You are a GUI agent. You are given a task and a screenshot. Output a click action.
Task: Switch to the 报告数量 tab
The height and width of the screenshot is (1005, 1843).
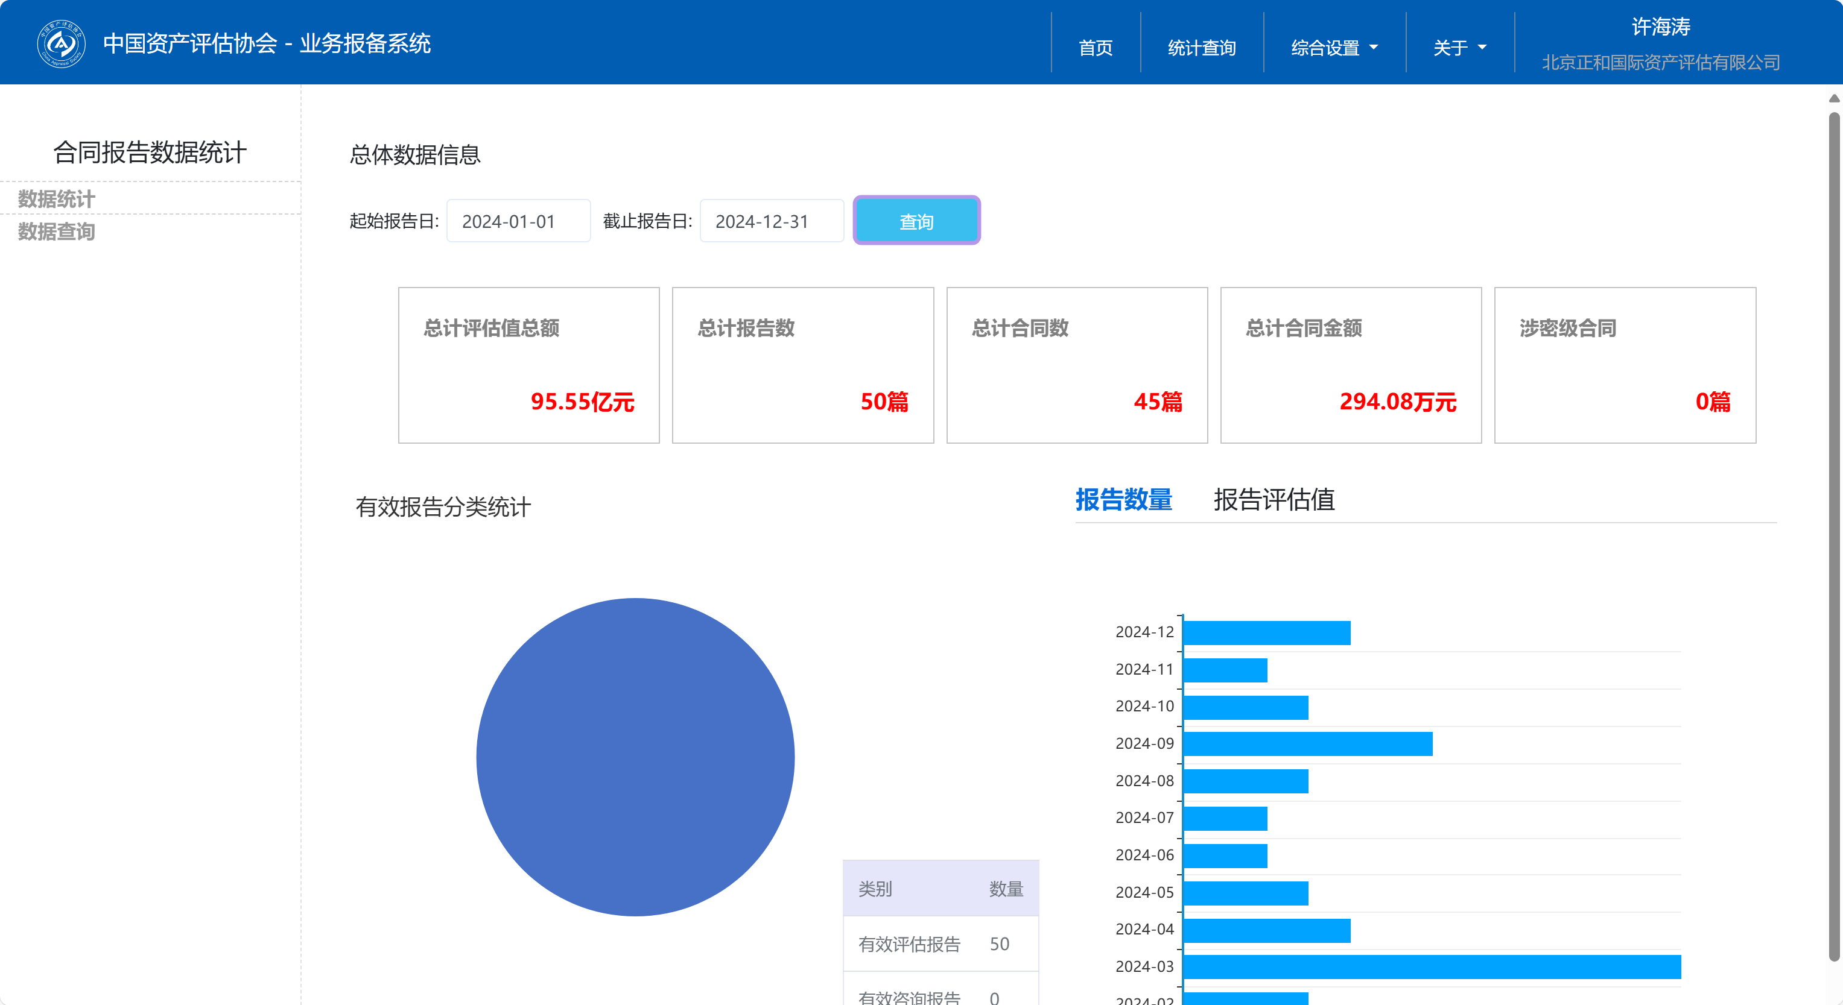1123,500
